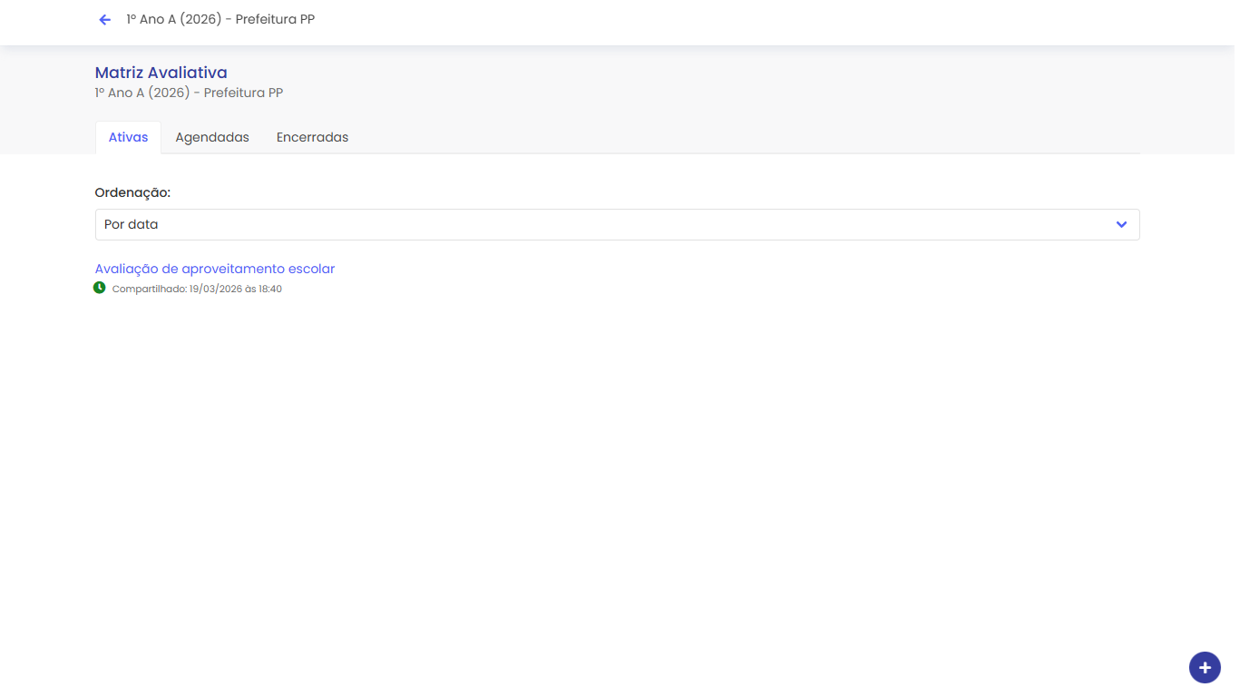
Task: Click the header title 1º Ano A (2026)
Action: [220, 19]
